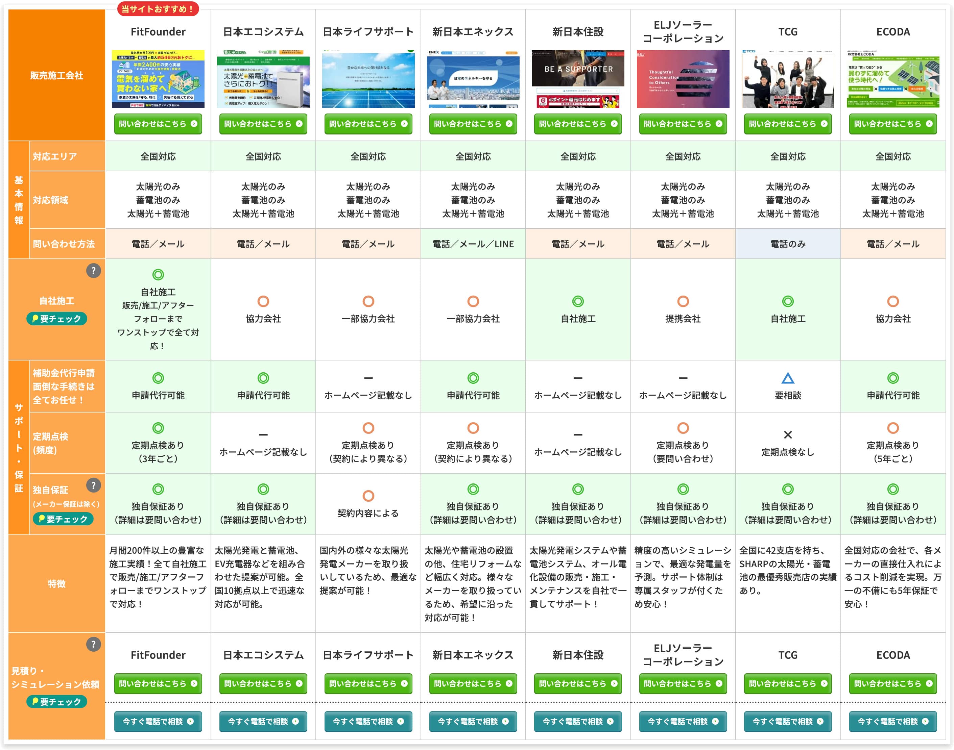Click the 契約内容による cell
Screen dimensions: 954x750
click(368, 504)
